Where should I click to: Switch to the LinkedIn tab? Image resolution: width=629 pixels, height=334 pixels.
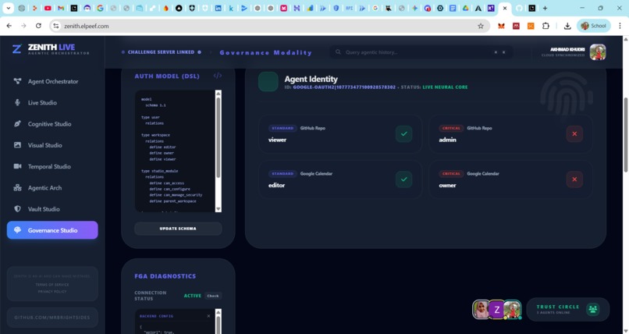click(219, 8)
